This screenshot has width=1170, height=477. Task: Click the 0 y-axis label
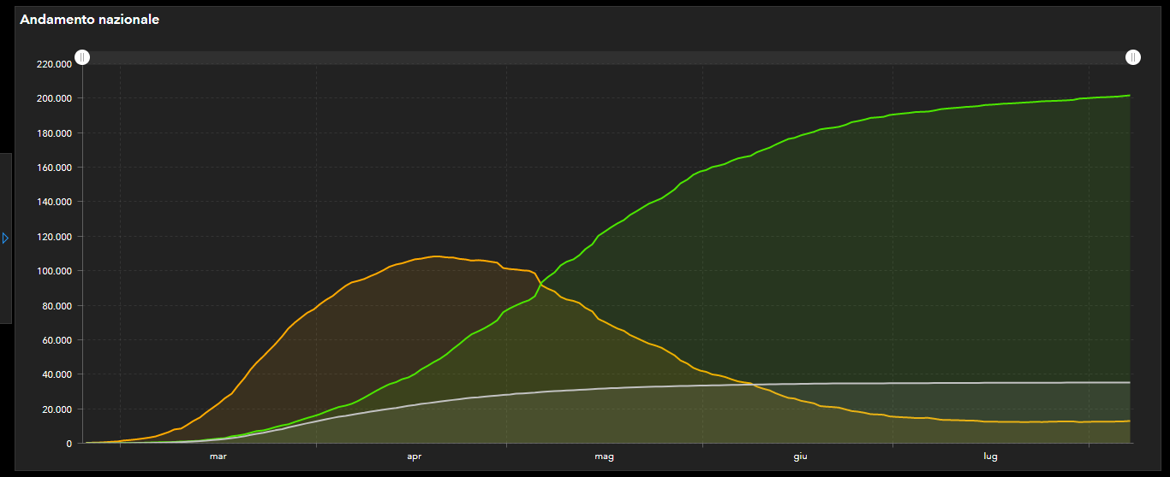[x=69, y=444]
